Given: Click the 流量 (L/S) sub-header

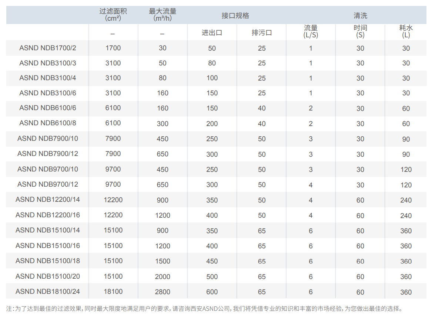Looking at the screenshot, I should (311, 31).
